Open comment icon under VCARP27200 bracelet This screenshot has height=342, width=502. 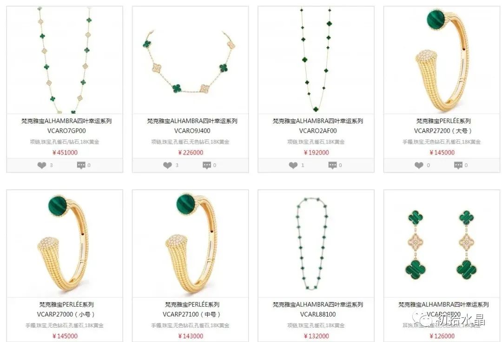(x=458, y=165)
